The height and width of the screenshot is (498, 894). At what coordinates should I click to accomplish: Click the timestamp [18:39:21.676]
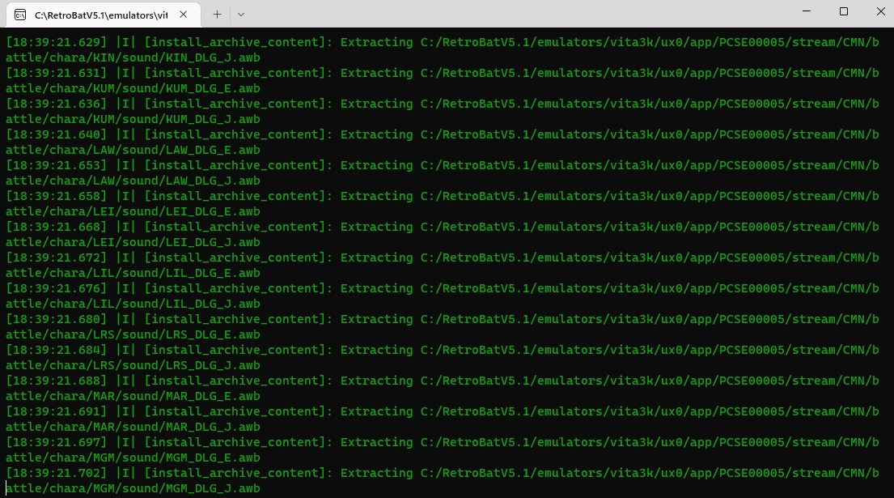57,288
